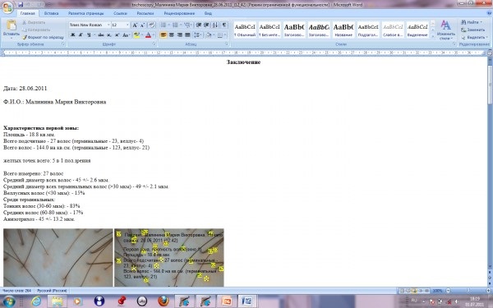Open the Times New Roman font dropdown
This screenshot has height=308, width=493.
click(x=90, y=25)
